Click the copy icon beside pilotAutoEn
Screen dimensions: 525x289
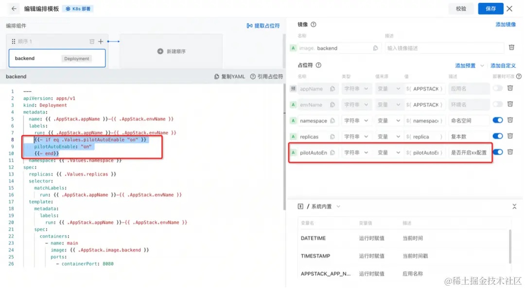pyautogui.click(x=333, y=153)
